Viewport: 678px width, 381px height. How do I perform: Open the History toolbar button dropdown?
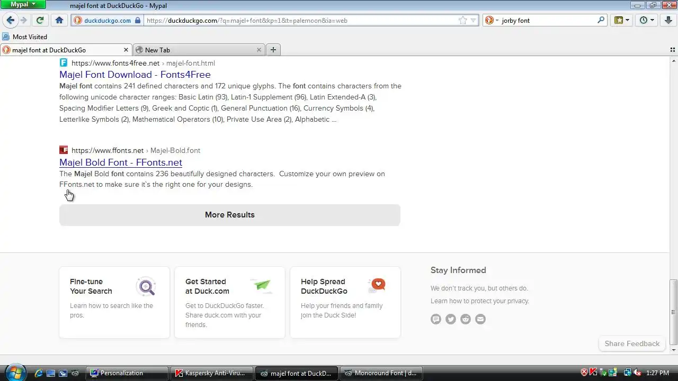pos(647,20)
